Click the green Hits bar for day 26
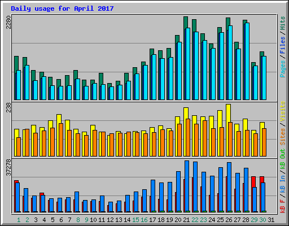Image resolution: width=289 pixels, height=226 pixels. [x=228, y=21]
